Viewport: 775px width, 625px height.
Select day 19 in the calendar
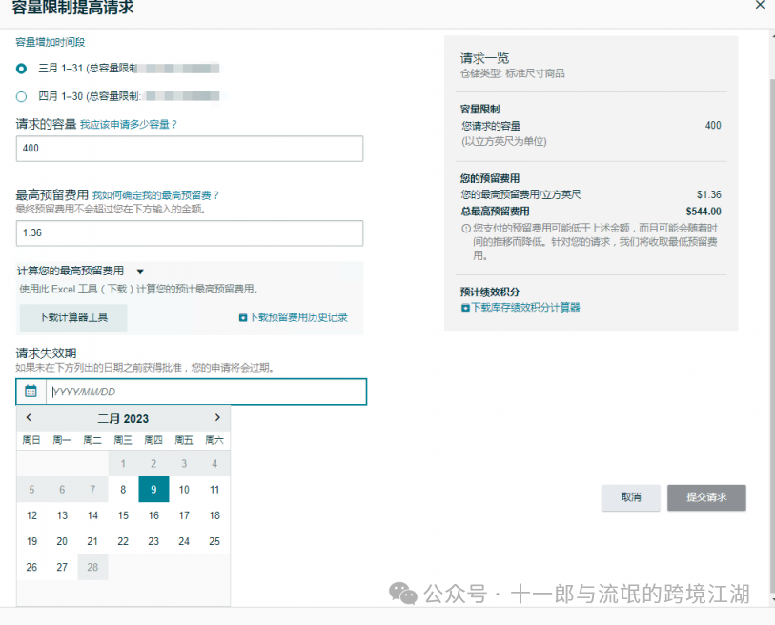(31, 541)
